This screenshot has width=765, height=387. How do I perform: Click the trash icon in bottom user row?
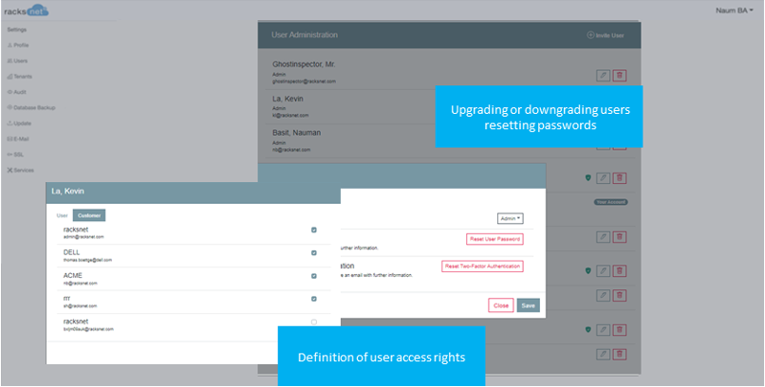[620, 355]
